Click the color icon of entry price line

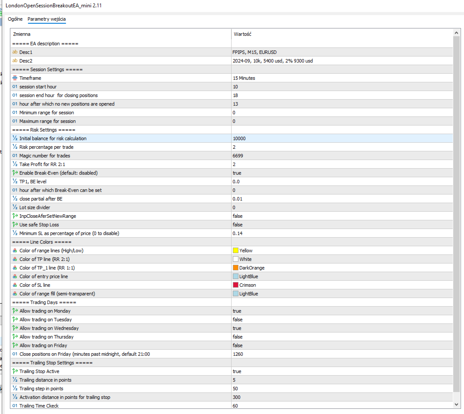(15, 276)
